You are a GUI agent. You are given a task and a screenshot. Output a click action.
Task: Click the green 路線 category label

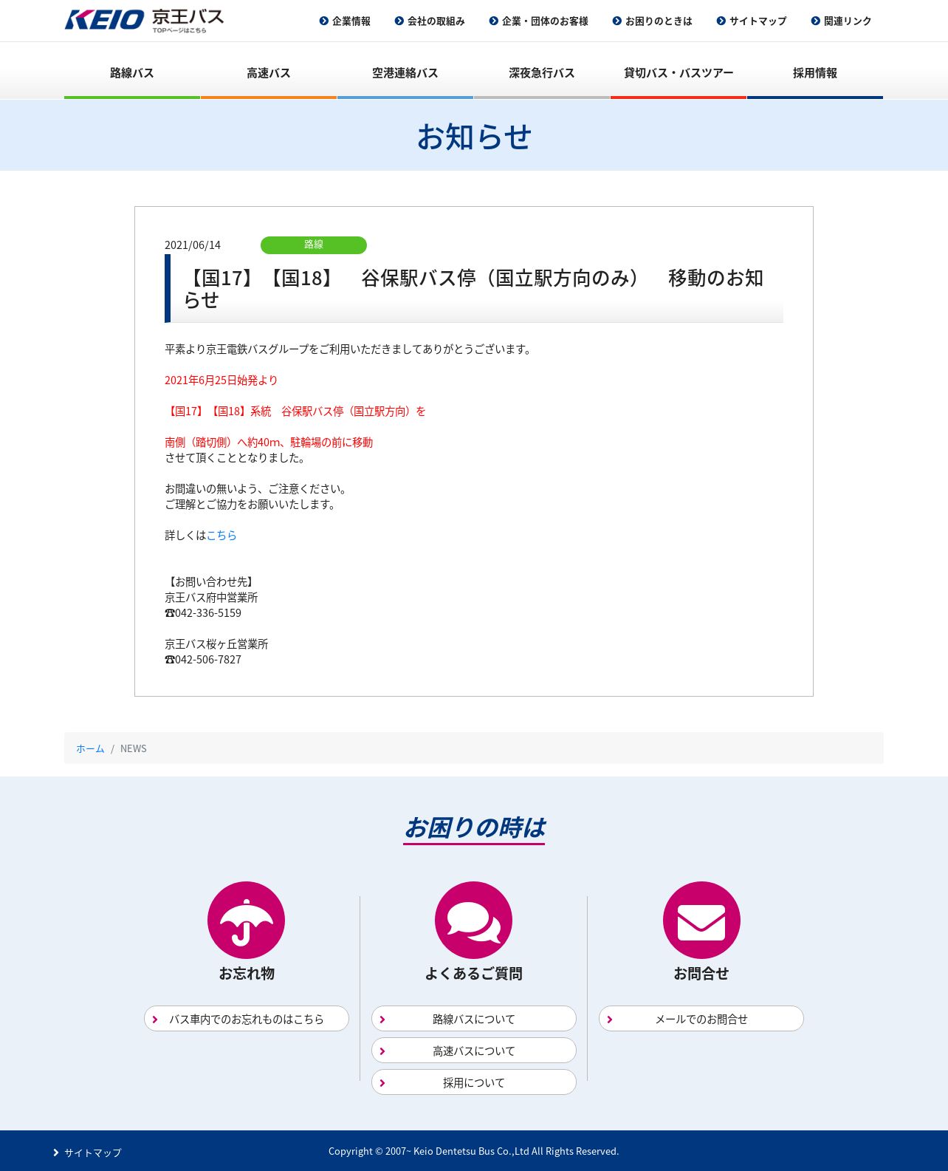(314, 245)
